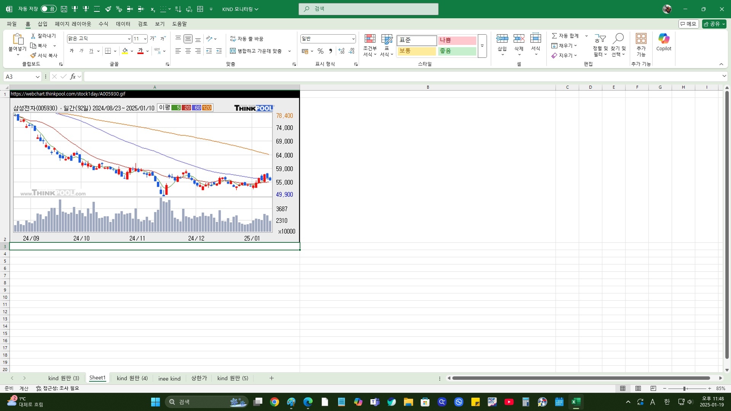This screenshot has width=731, height=411.
Task: Click the 메모 (Comments) button
Action: (688, 24)
